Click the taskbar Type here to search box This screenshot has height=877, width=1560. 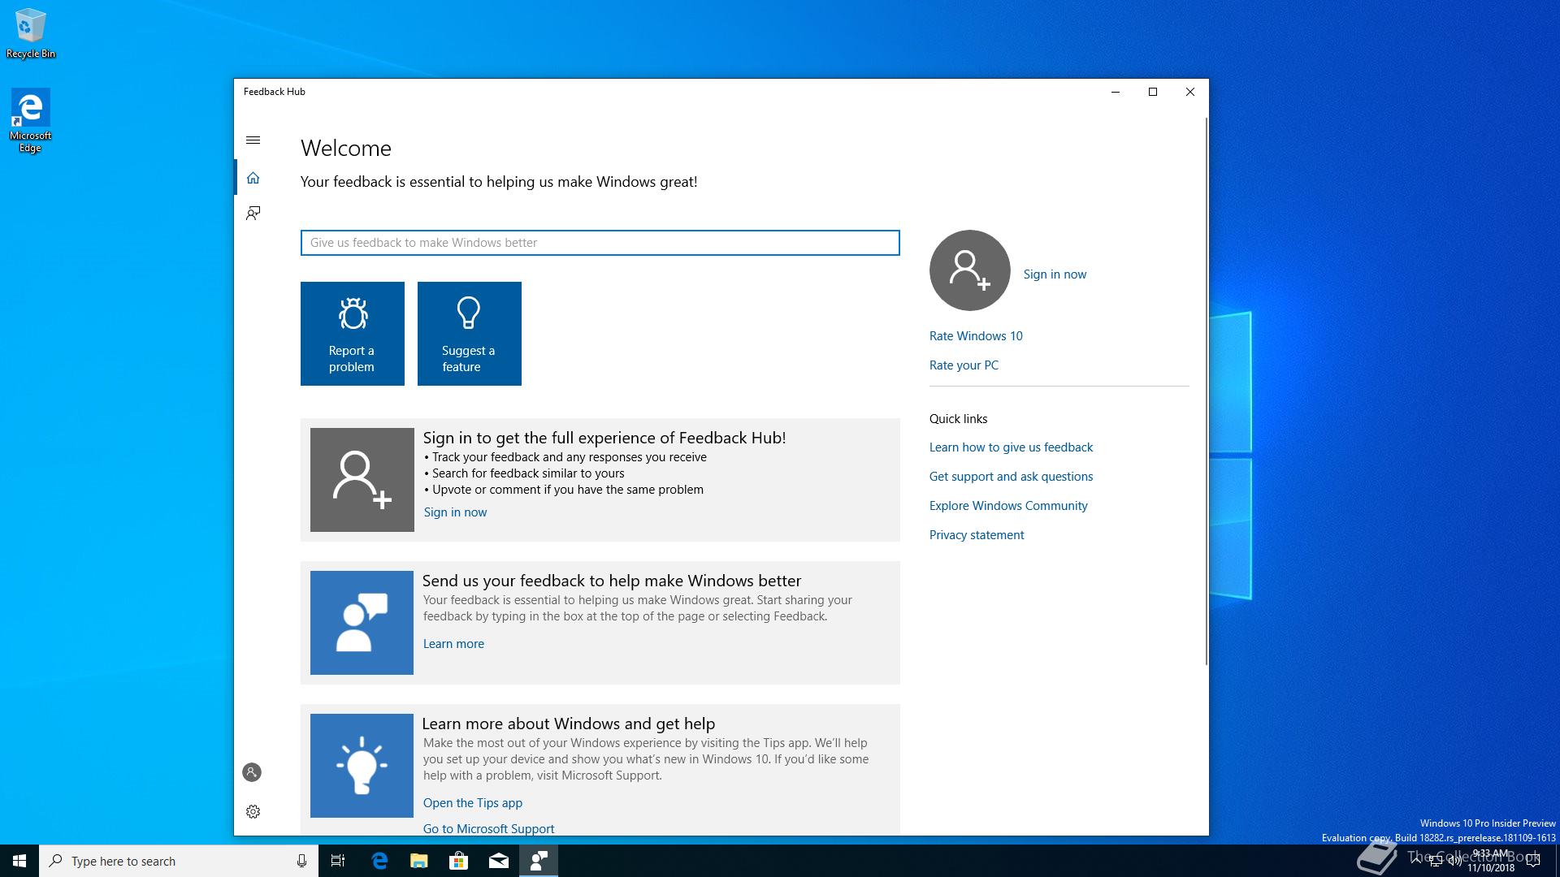pyautogui.click(x=178, y=861)
